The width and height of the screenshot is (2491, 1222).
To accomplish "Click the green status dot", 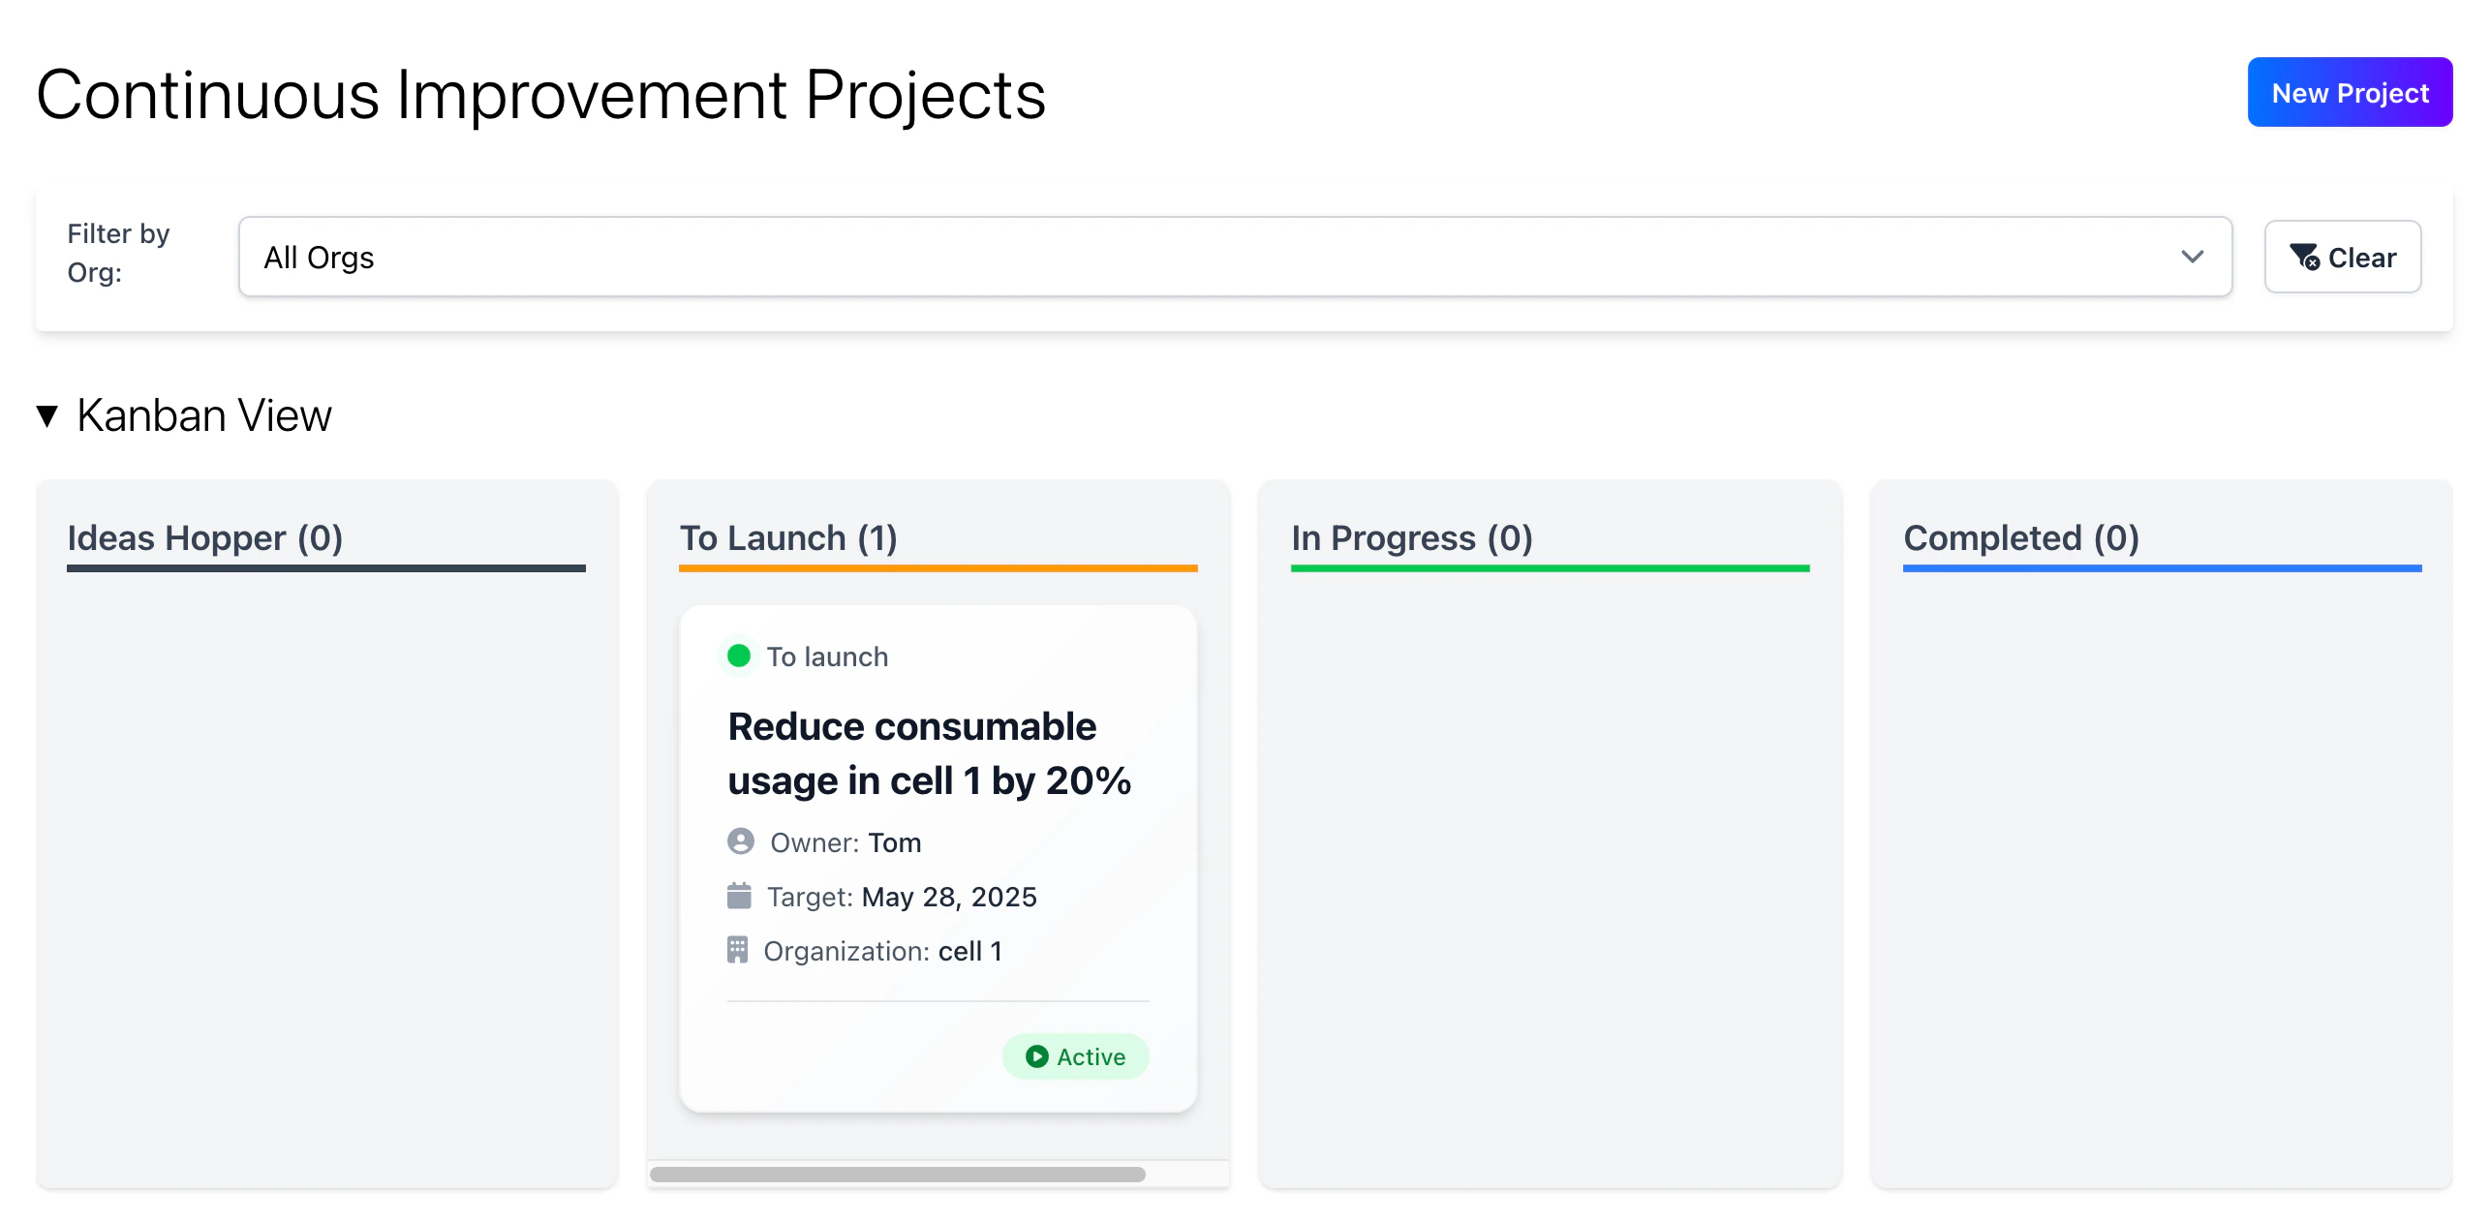I will pos(739,656).
